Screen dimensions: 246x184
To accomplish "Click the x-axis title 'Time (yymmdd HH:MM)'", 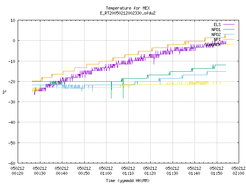I will tap(128, 181).
